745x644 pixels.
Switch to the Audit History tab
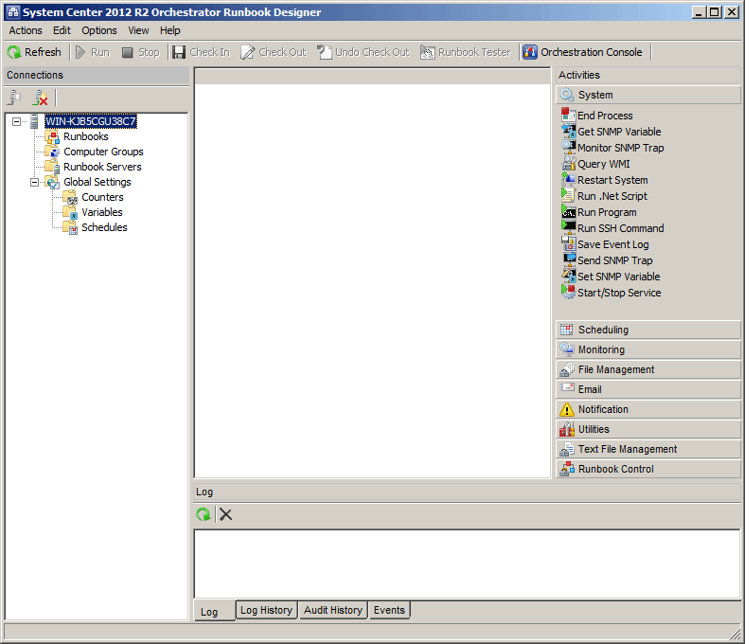[333, 610]
